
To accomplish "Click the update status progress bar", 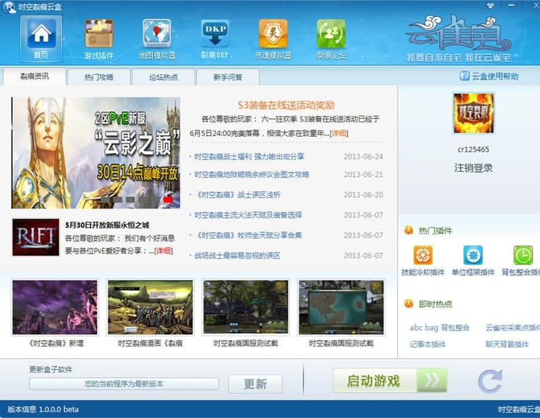I will [x=124, y=384].
